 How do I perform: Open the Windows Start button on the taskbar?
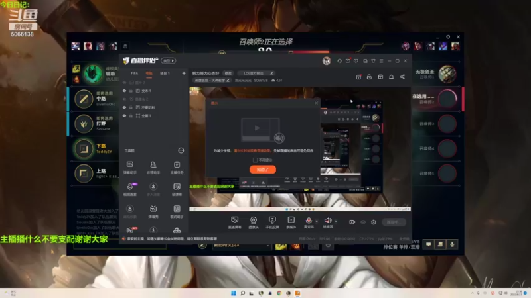pos(234,293)
